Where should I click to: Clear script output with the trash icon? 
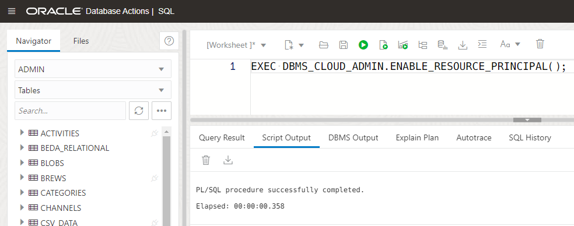coord(206,160)
